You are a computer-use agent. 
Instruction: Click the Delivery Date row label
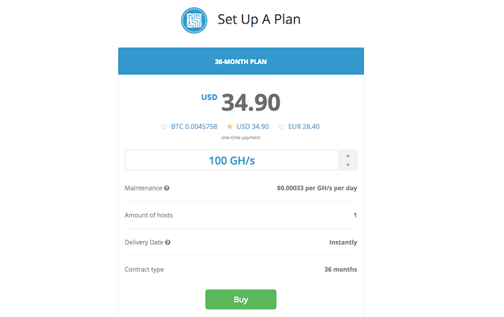144,242
